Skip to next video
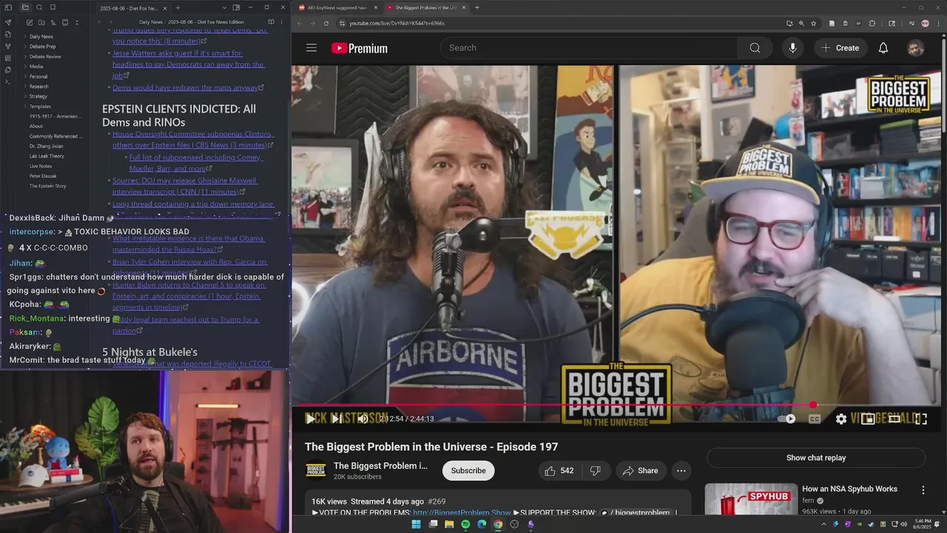This screenshot has height=533, width=947. pyautogui.click(x=336, y=419)
